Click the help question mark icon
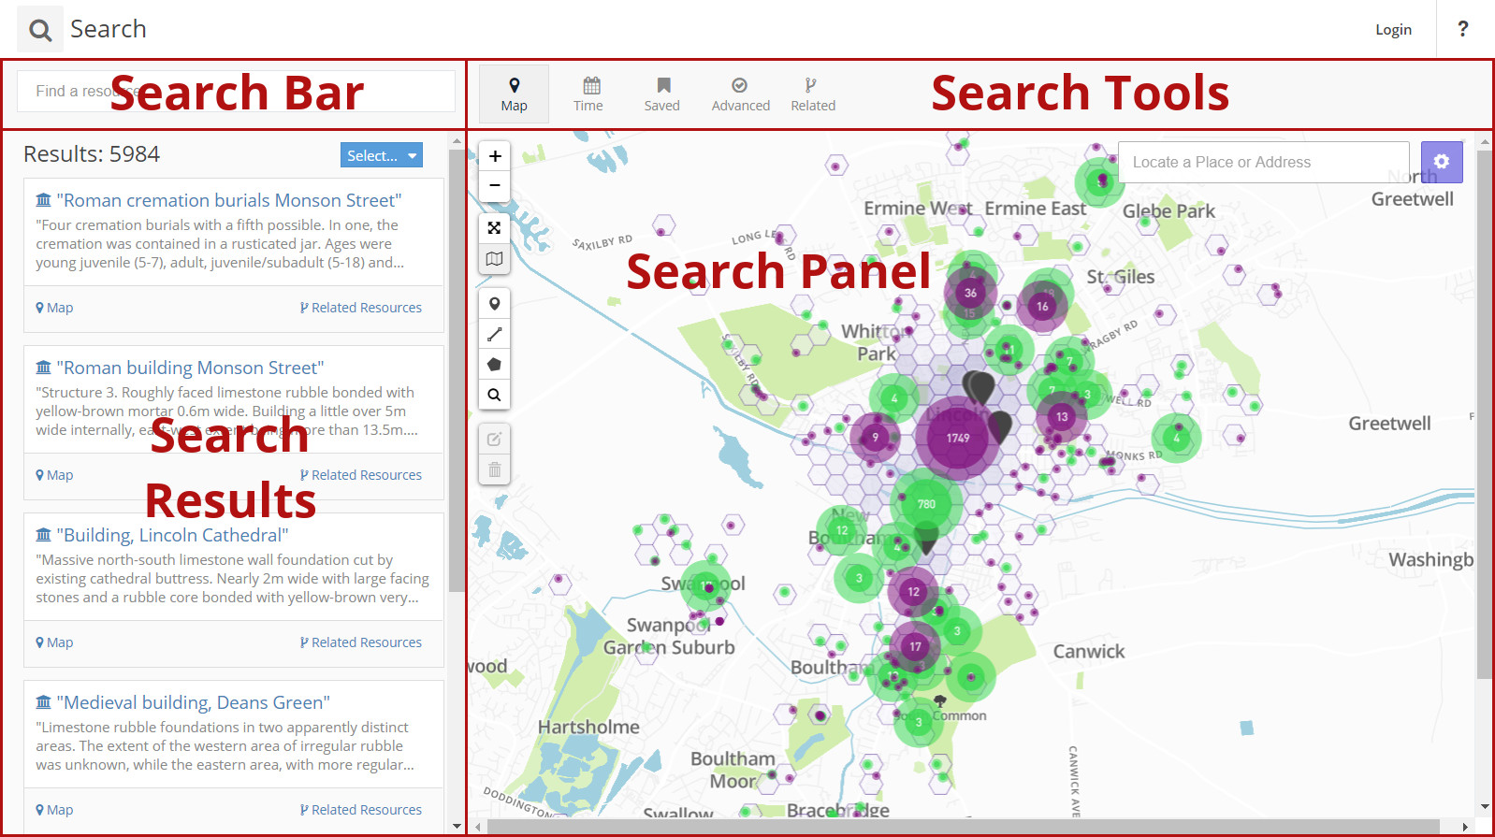This screenshot has height=837, width=1495. 1463,29
